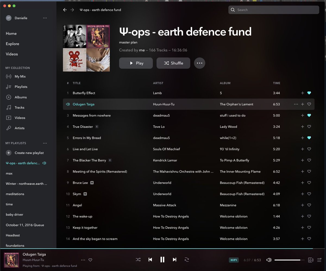Open the Headtest playlist
This screenshot has width=326, height=271.
(x=13, y=235)
